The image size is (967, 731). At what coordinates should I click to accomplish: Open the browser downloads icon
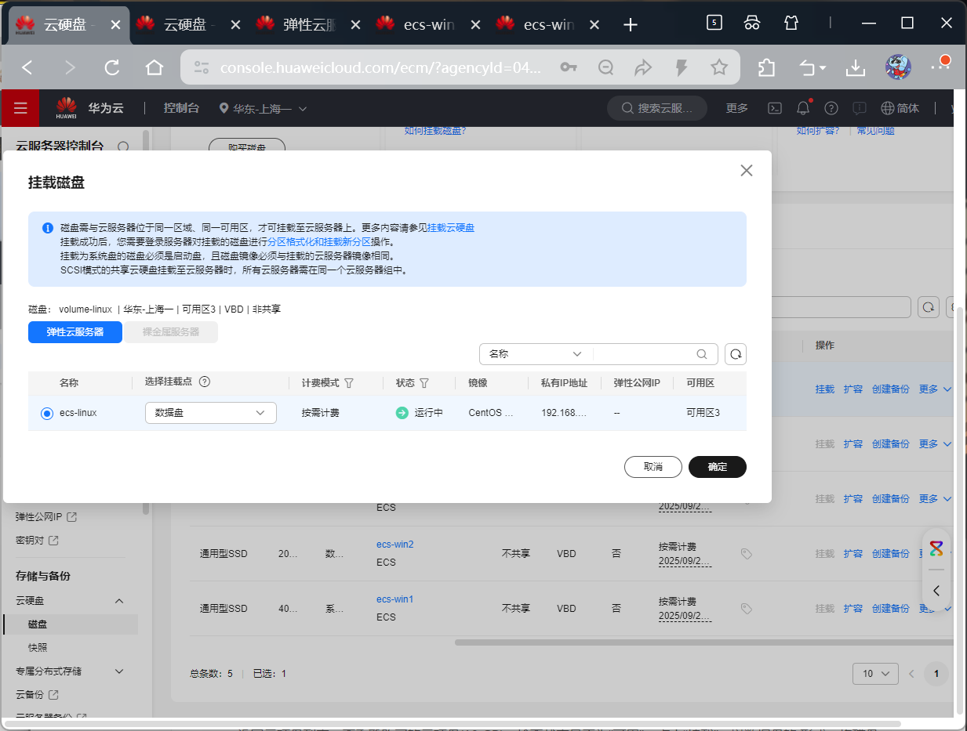(x=856, y=68)
